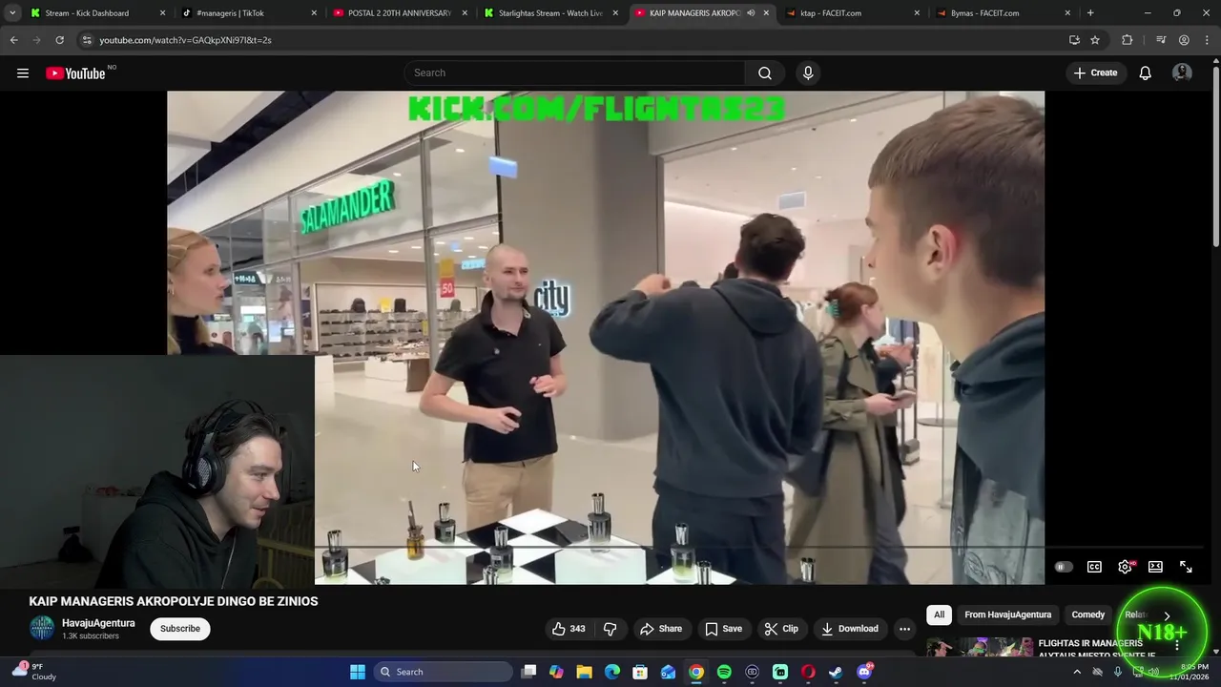Viewport: 1221px width, 687px height.
Task: Clip a portion of the video
Action: tap(781, 629)
